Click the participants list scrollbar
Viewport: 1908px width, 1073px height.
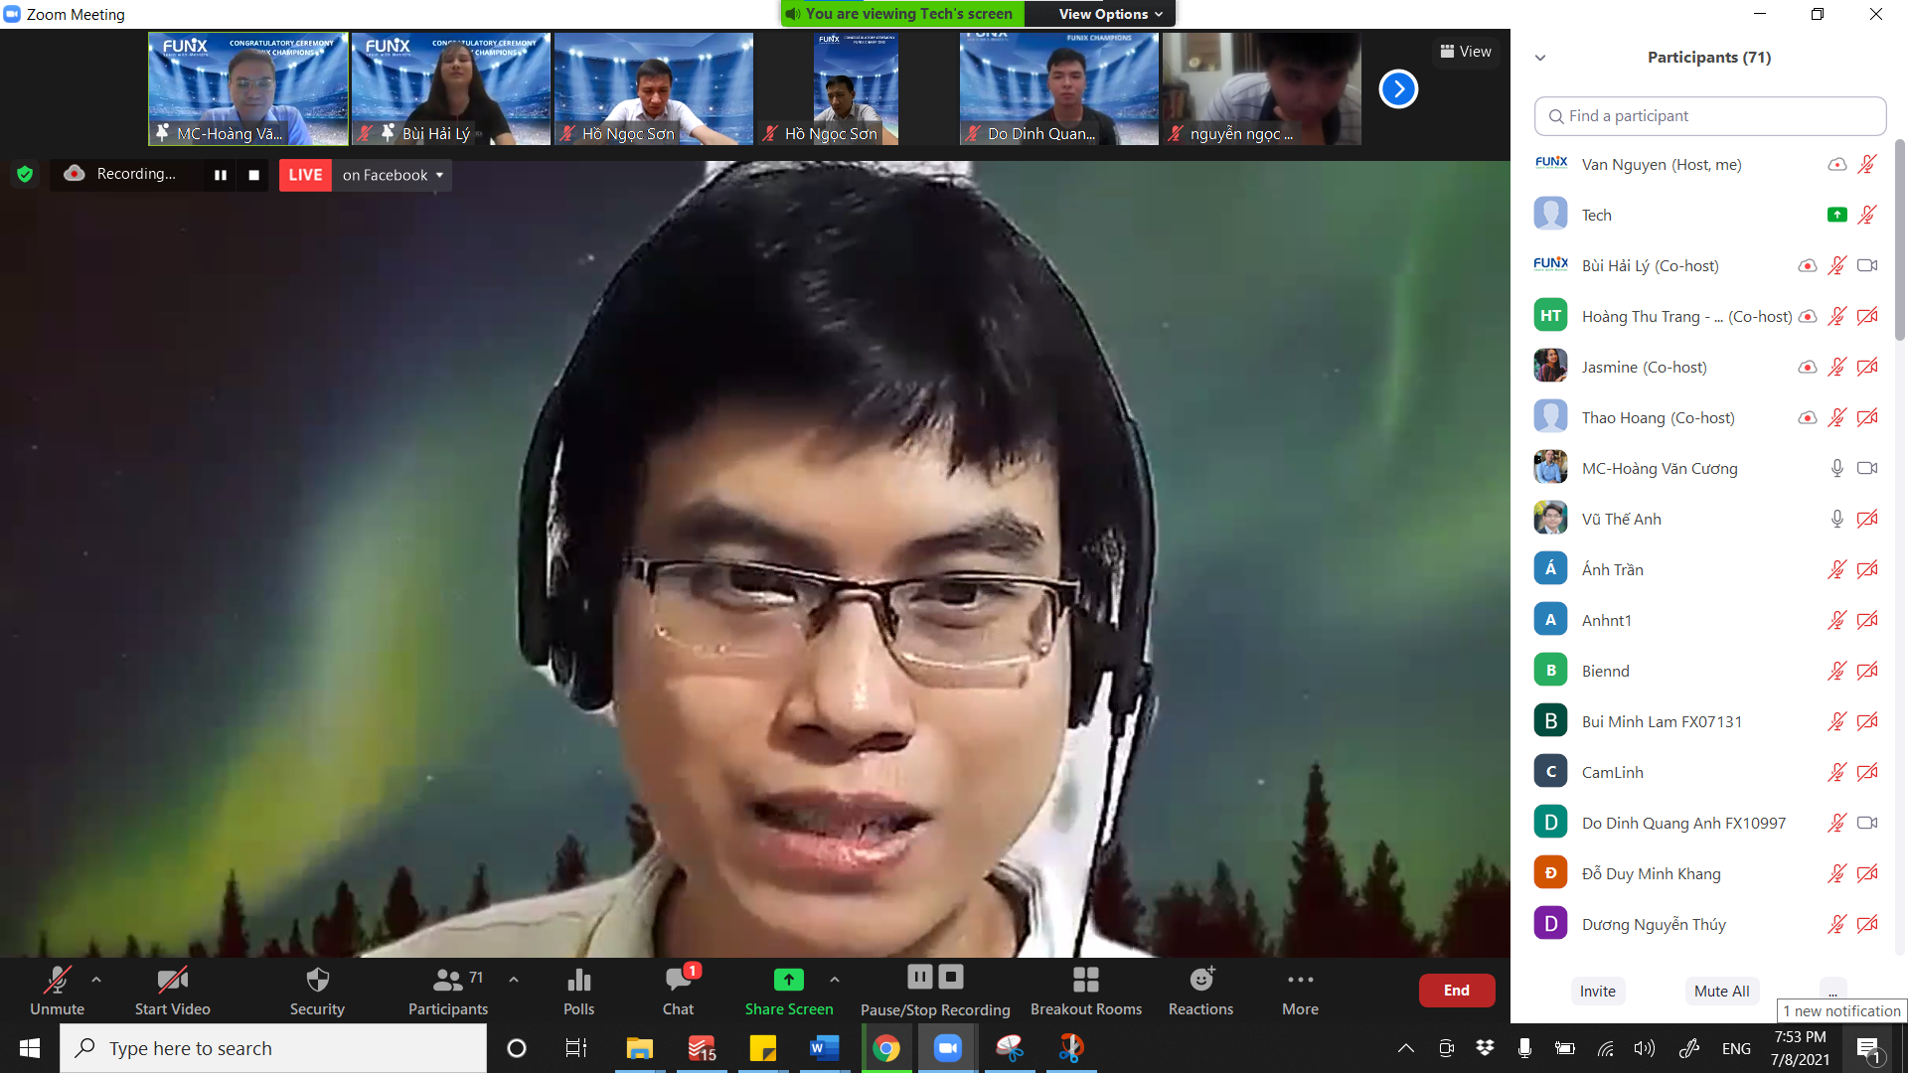1899,238
